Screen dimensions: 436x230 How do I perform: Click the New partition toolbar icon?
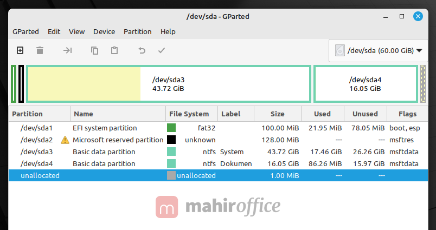(x=20, y=50)
